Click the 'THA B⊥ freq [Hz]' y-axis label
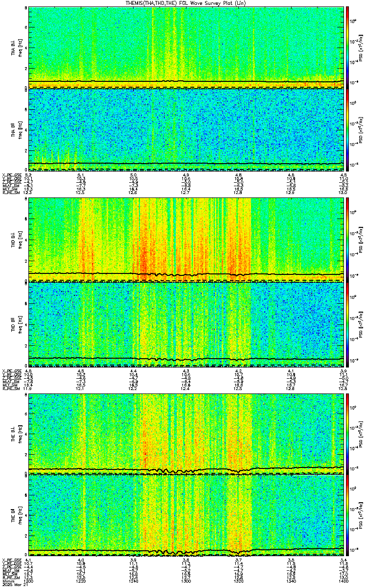This screenshot has height=588, width=367. pyautogui.click(x=16, y=47)
